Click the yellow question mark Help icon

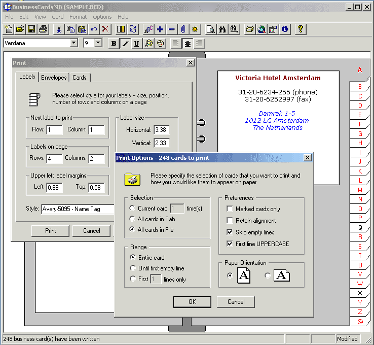301,29
